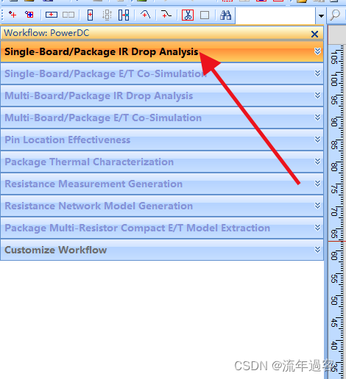
Task: Select the scissors cut tool icon
Action: [x=188, y=15]
